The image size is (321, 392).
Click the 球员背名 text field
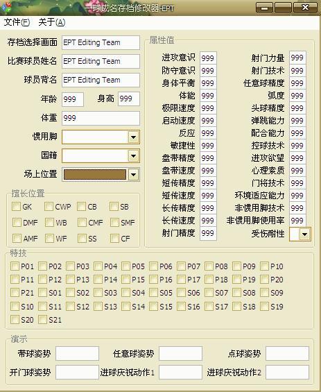click(101, 80)
